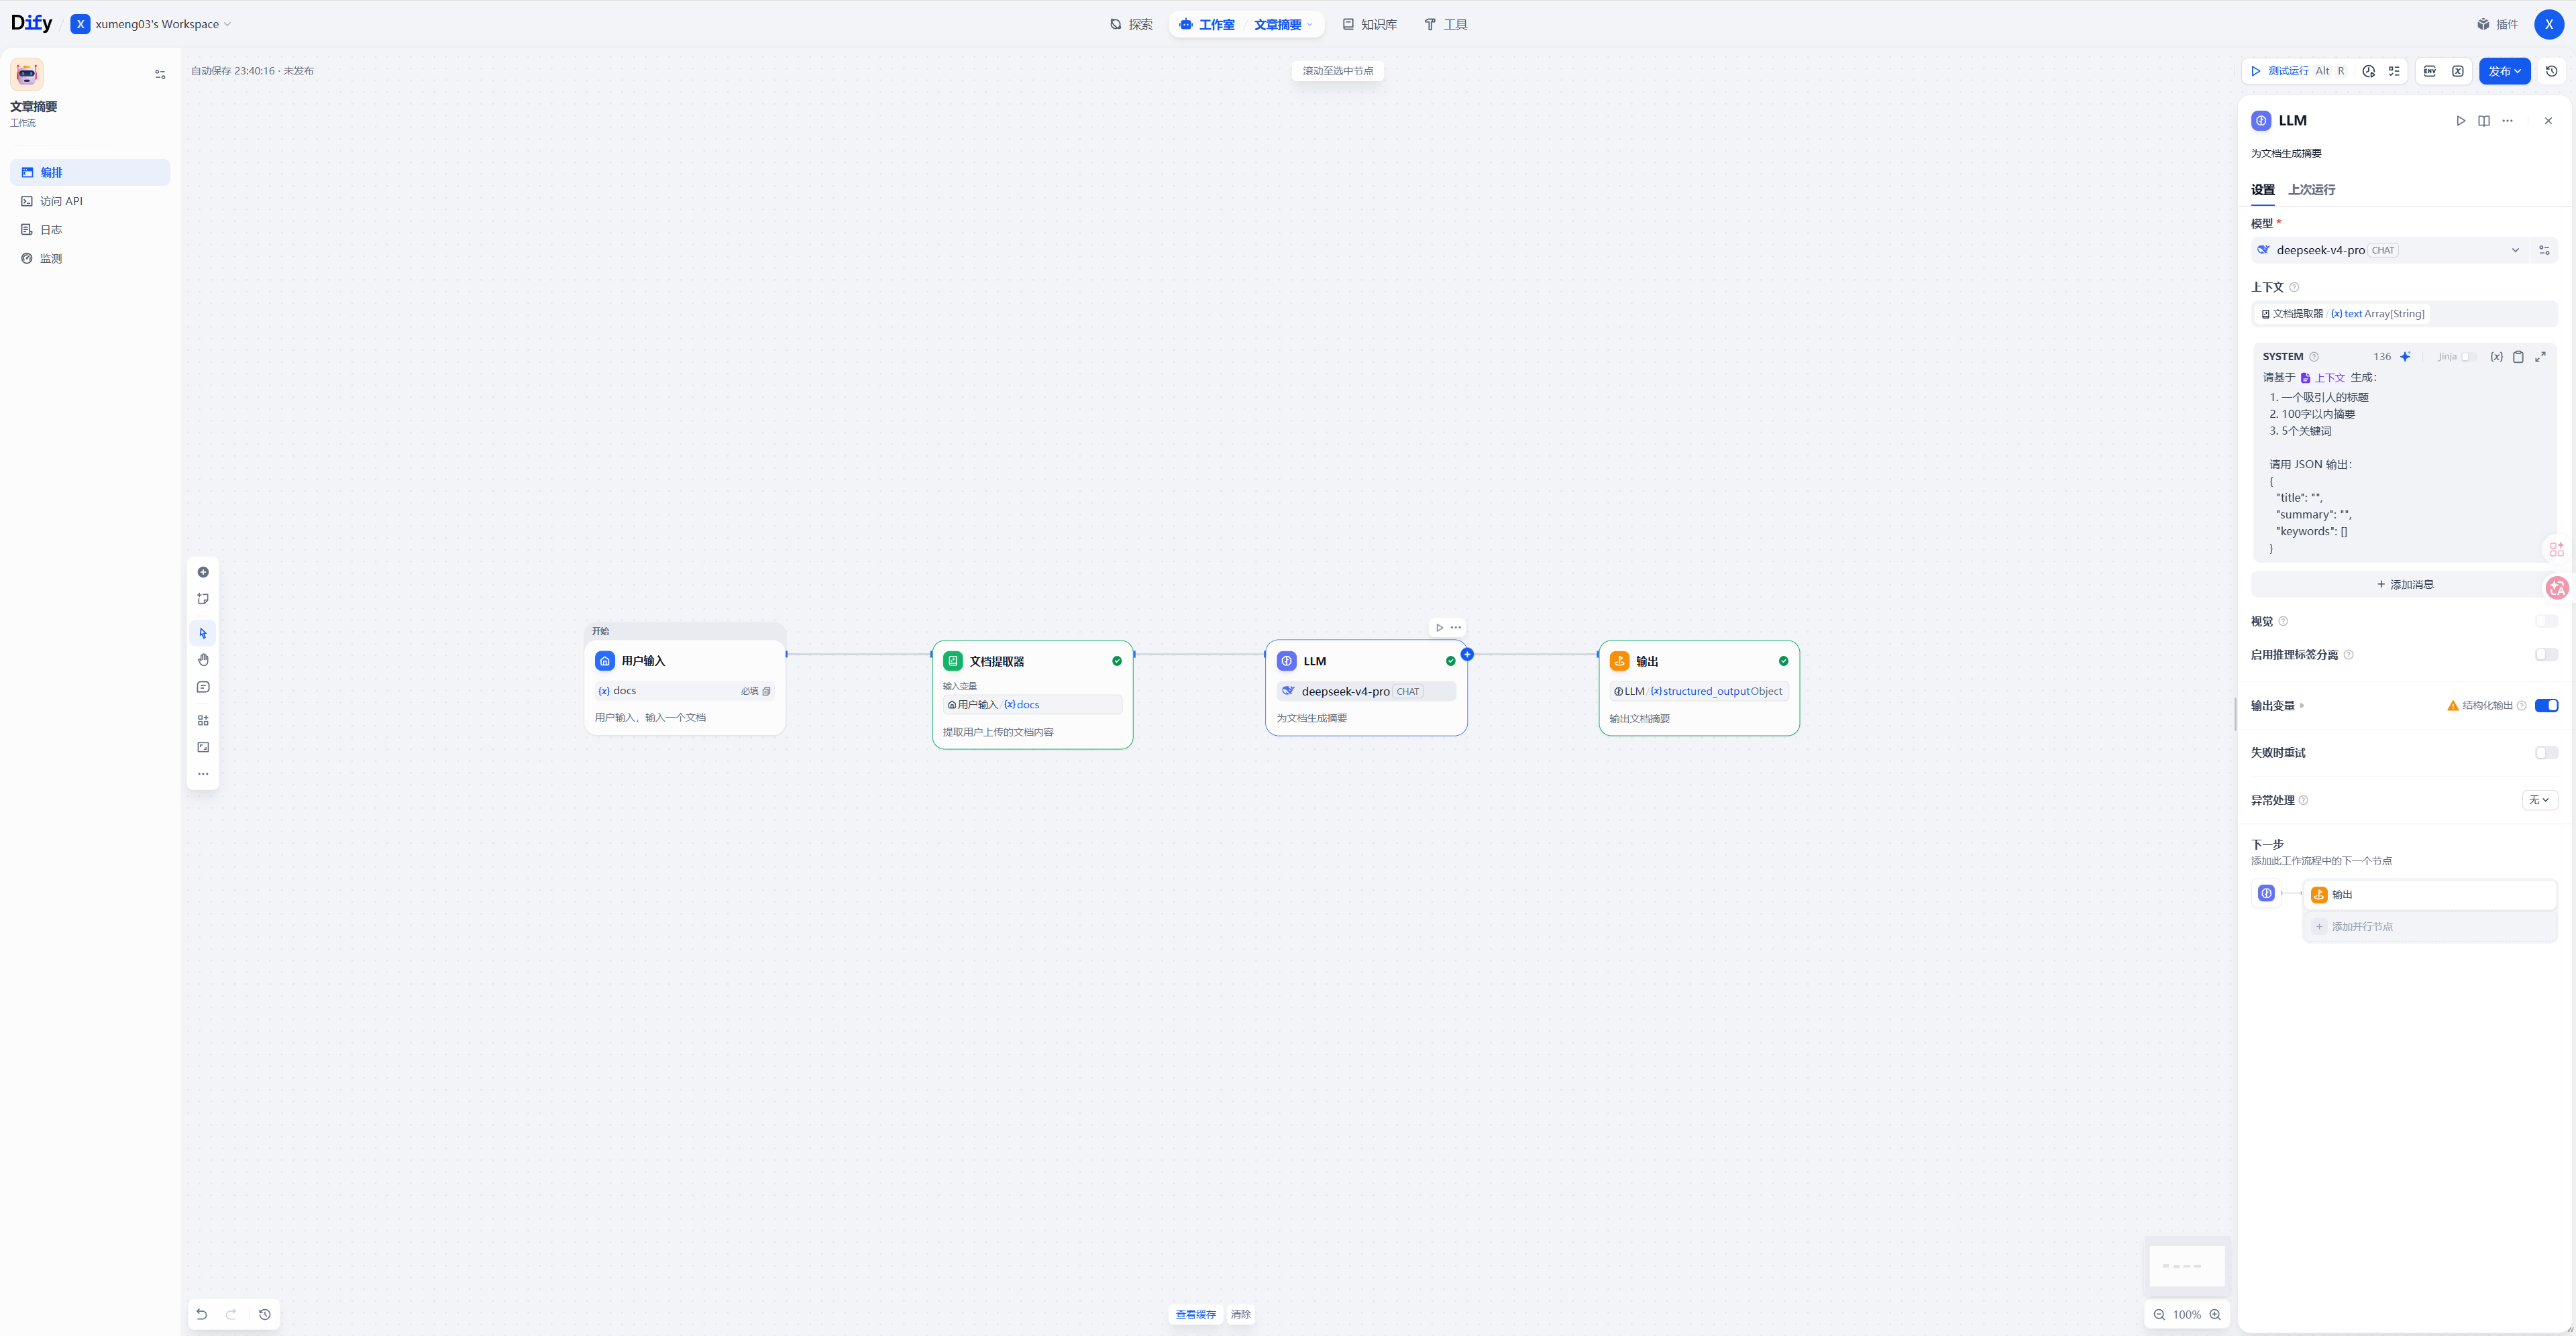2576x1336 pixels.
Task: Open the ENV environment variables panel
Action: [2430, 71]
